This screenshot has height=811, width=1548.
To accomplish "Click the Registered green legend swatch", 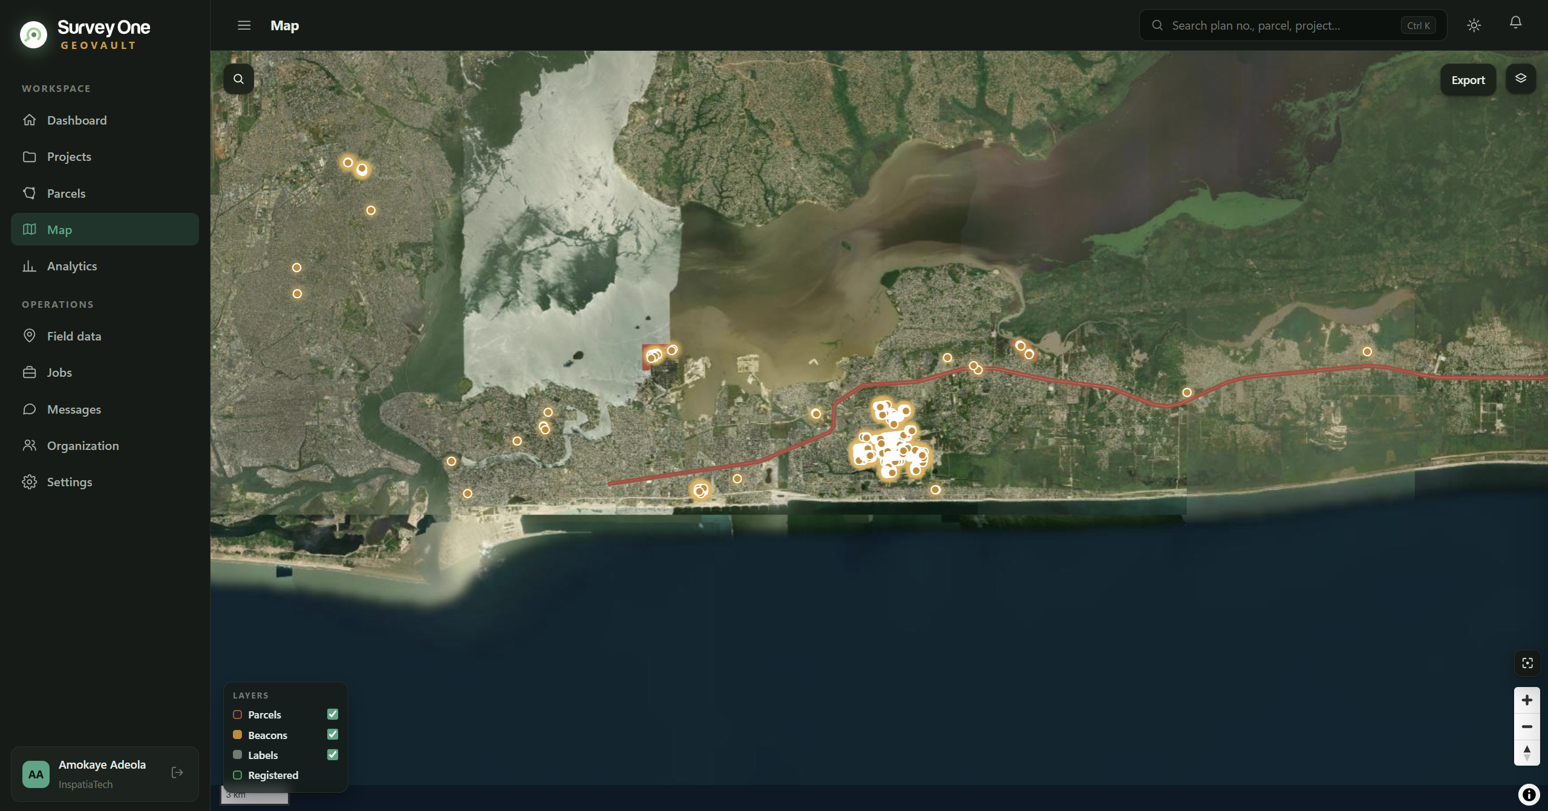I will (x=238, y=775).
